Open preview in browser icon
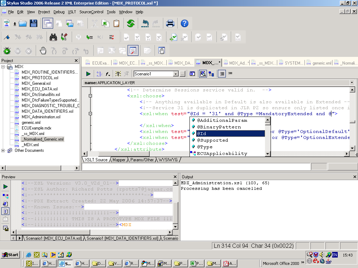This screenshot has width=358, height=268. 6,203
